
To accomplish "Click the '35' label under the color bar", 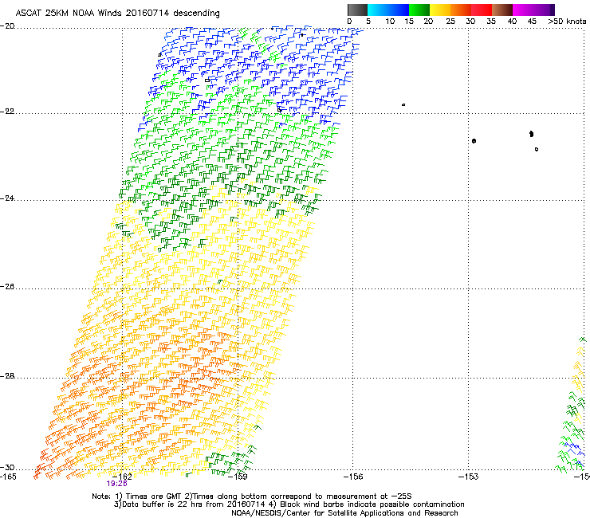I will (x=491, y=22).
